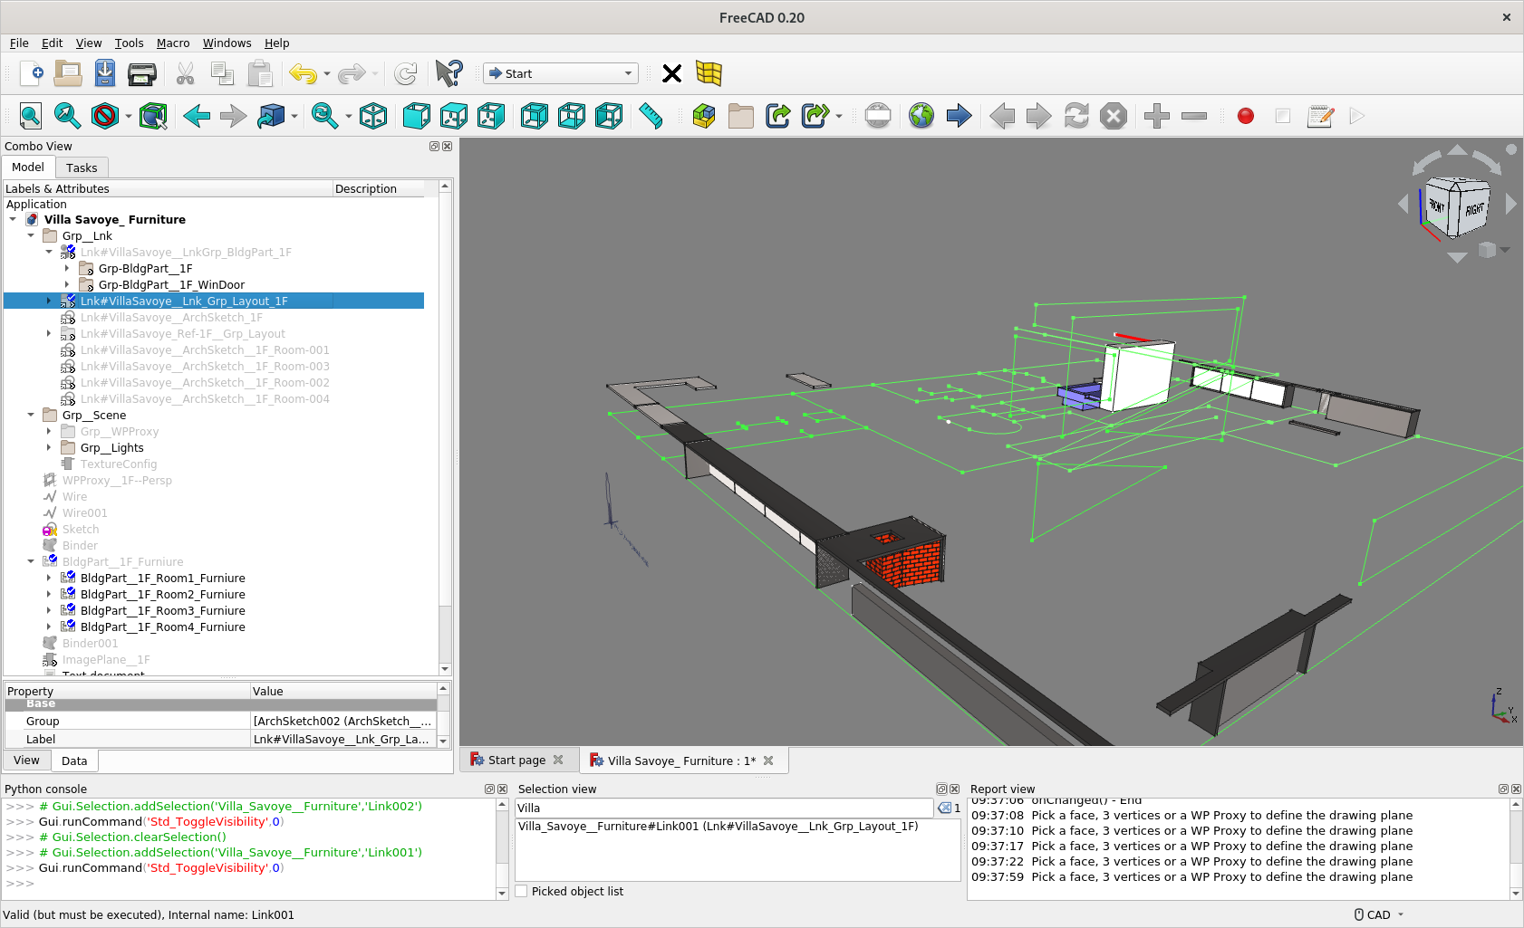Fit selection in the view icon
Screen dimensions: 1524x928
[67, 116]
